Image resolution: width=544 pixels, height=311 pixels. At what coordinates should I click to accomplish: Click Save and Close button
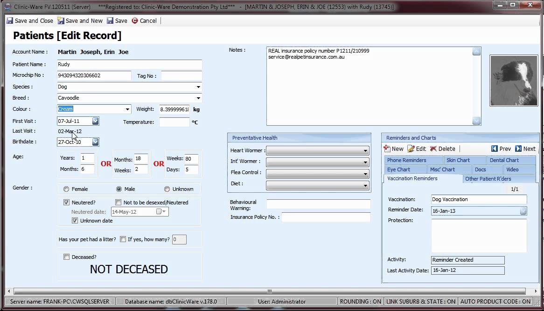30,21
